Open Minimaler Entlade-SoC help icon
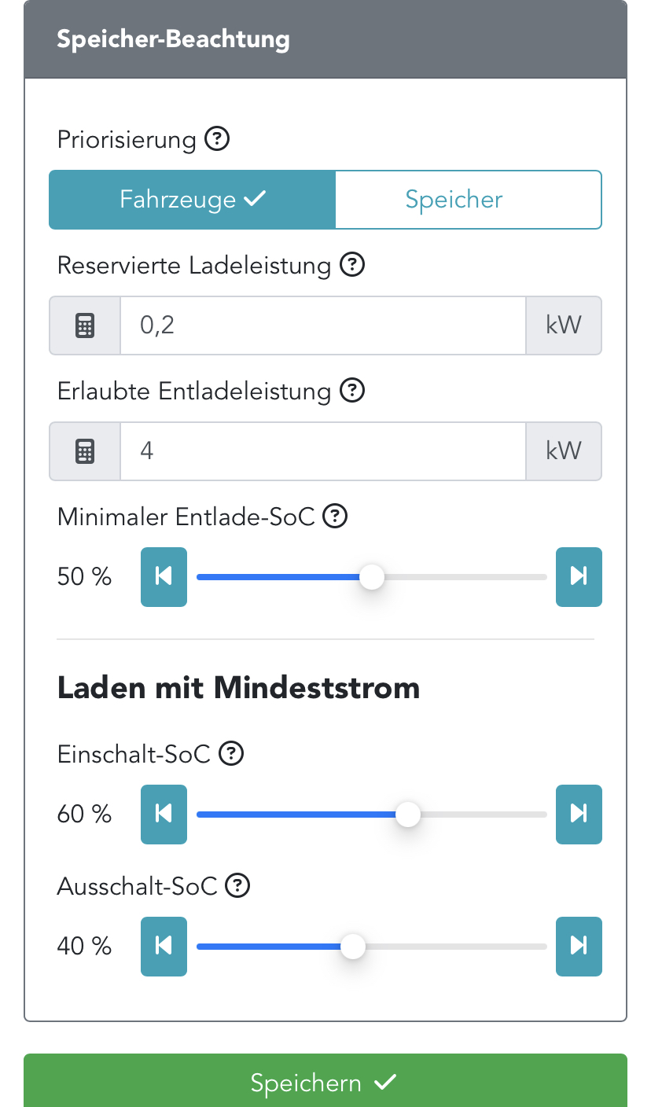651x1107 pixels. [336, 517]
